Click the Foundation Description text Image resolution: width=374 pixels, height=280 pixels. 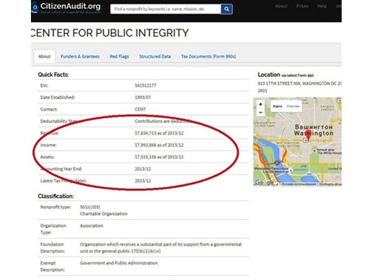pyautogui.click(x=161, y=247)
